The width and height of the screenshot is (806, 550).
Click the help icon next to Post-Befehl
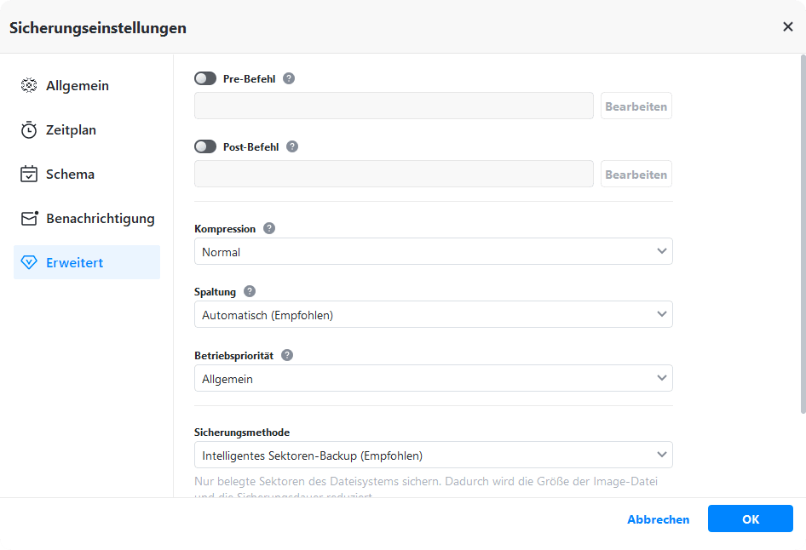point(292,146)
